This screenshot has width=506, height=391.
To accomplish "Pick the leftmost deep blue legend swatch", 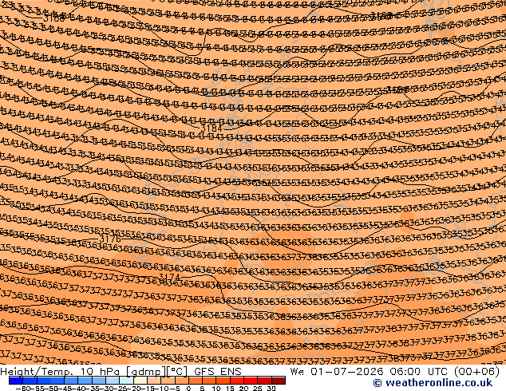I will coord(16,381).
